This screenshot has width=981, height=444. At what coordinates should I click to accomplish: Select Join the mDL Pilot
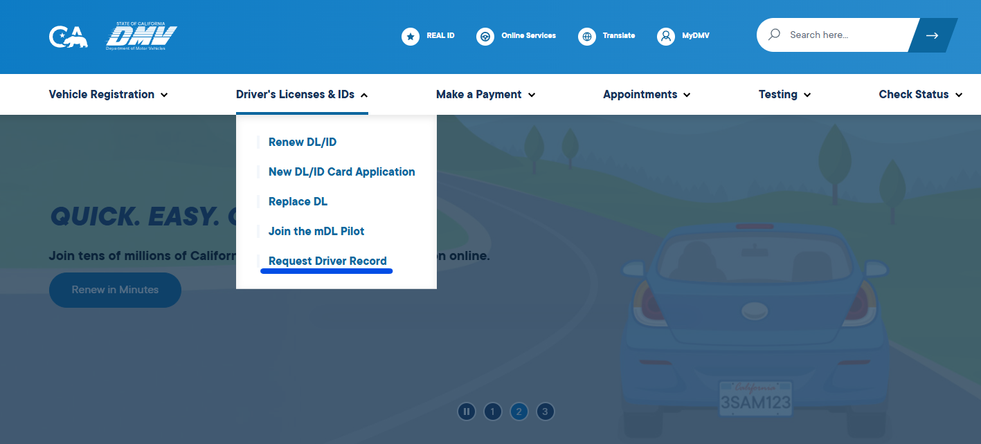(316, 232)
